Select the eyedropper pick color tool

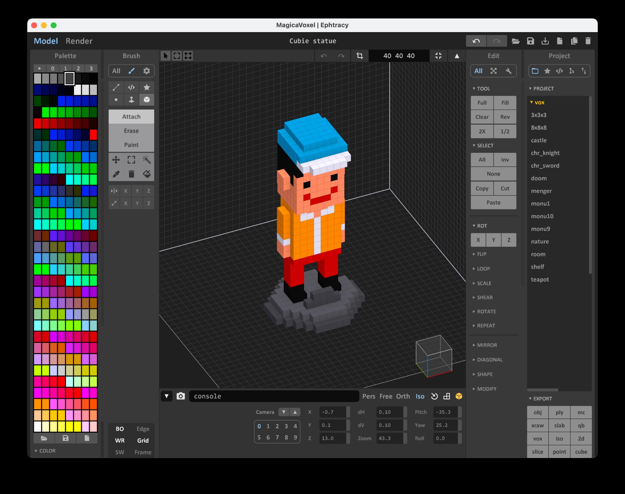click(x=116, y=174)
